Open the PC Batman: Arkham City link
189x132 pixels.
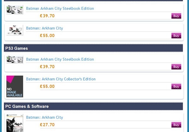pyautogui.click(x=44, y=117)
